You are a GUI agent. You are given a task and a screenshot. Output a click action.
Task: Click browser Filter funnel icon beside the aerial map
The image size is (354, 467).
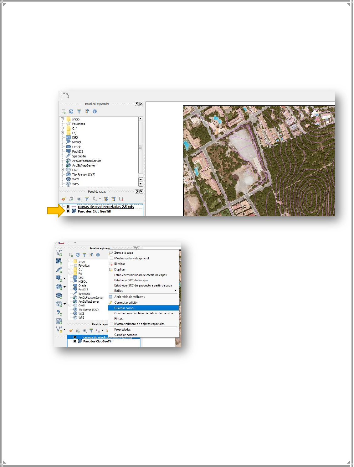pyautogui.click(x=79, y=111)
